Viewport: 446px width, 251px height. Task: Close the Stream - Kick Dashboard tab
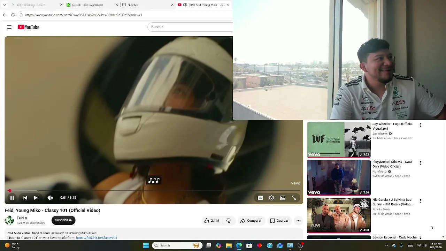click(x=116, y=5)
